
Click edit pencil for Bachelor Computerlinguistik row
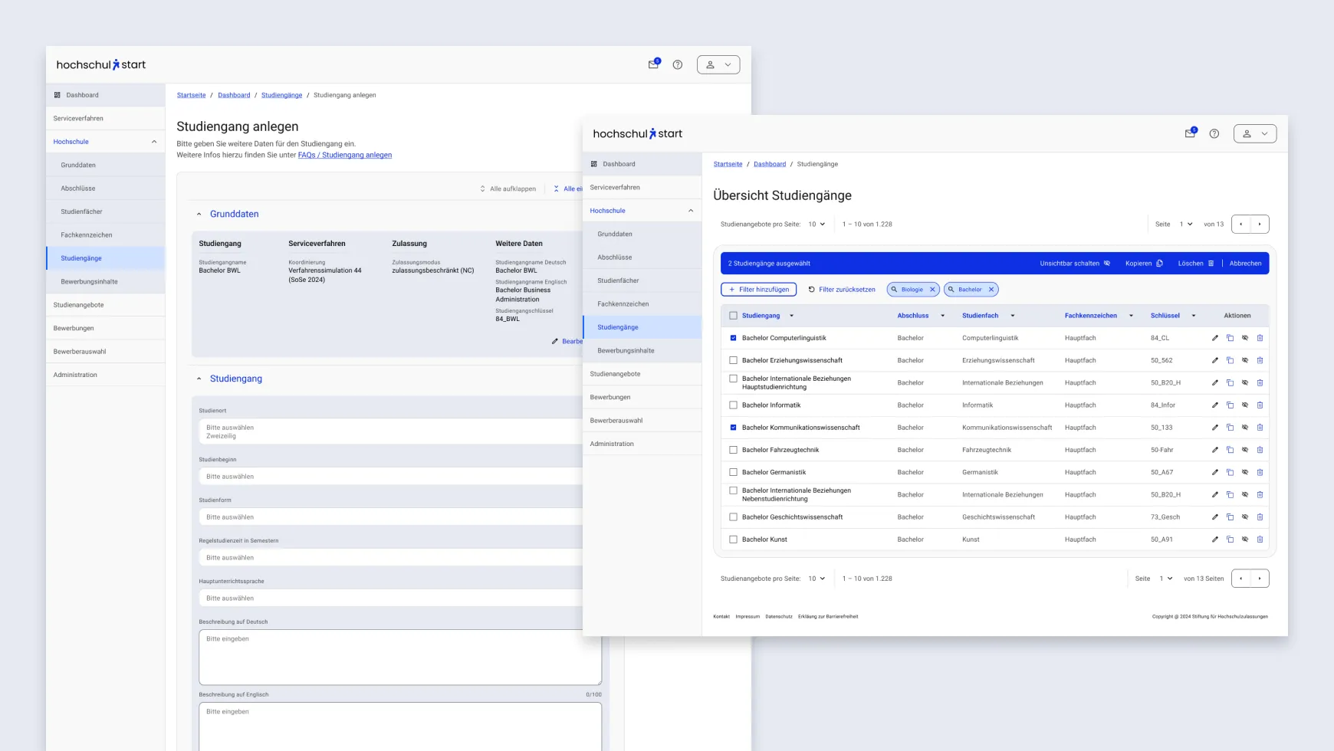[1214, 338]
